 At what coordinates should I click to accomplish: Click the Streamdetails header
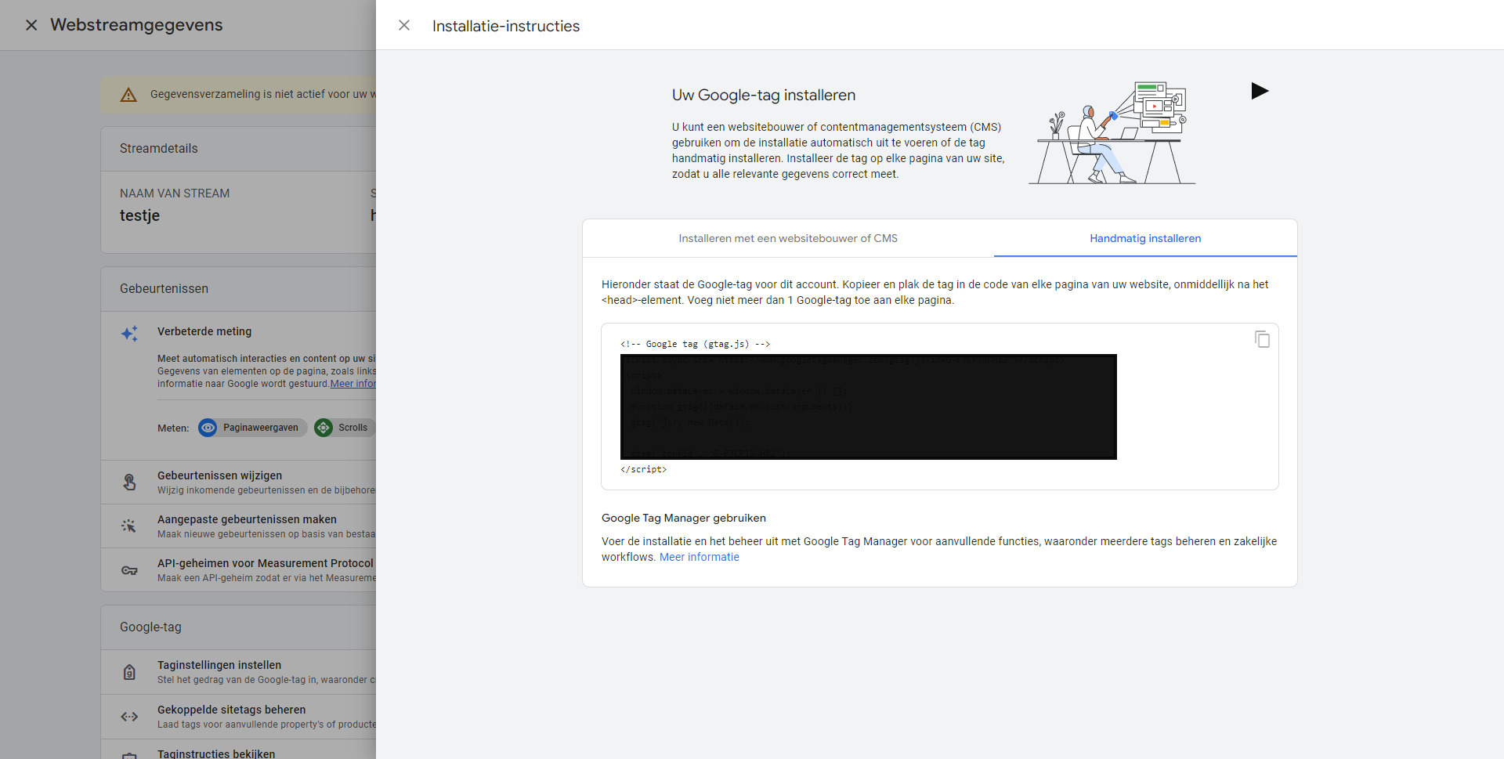click(x=159, y=149)
